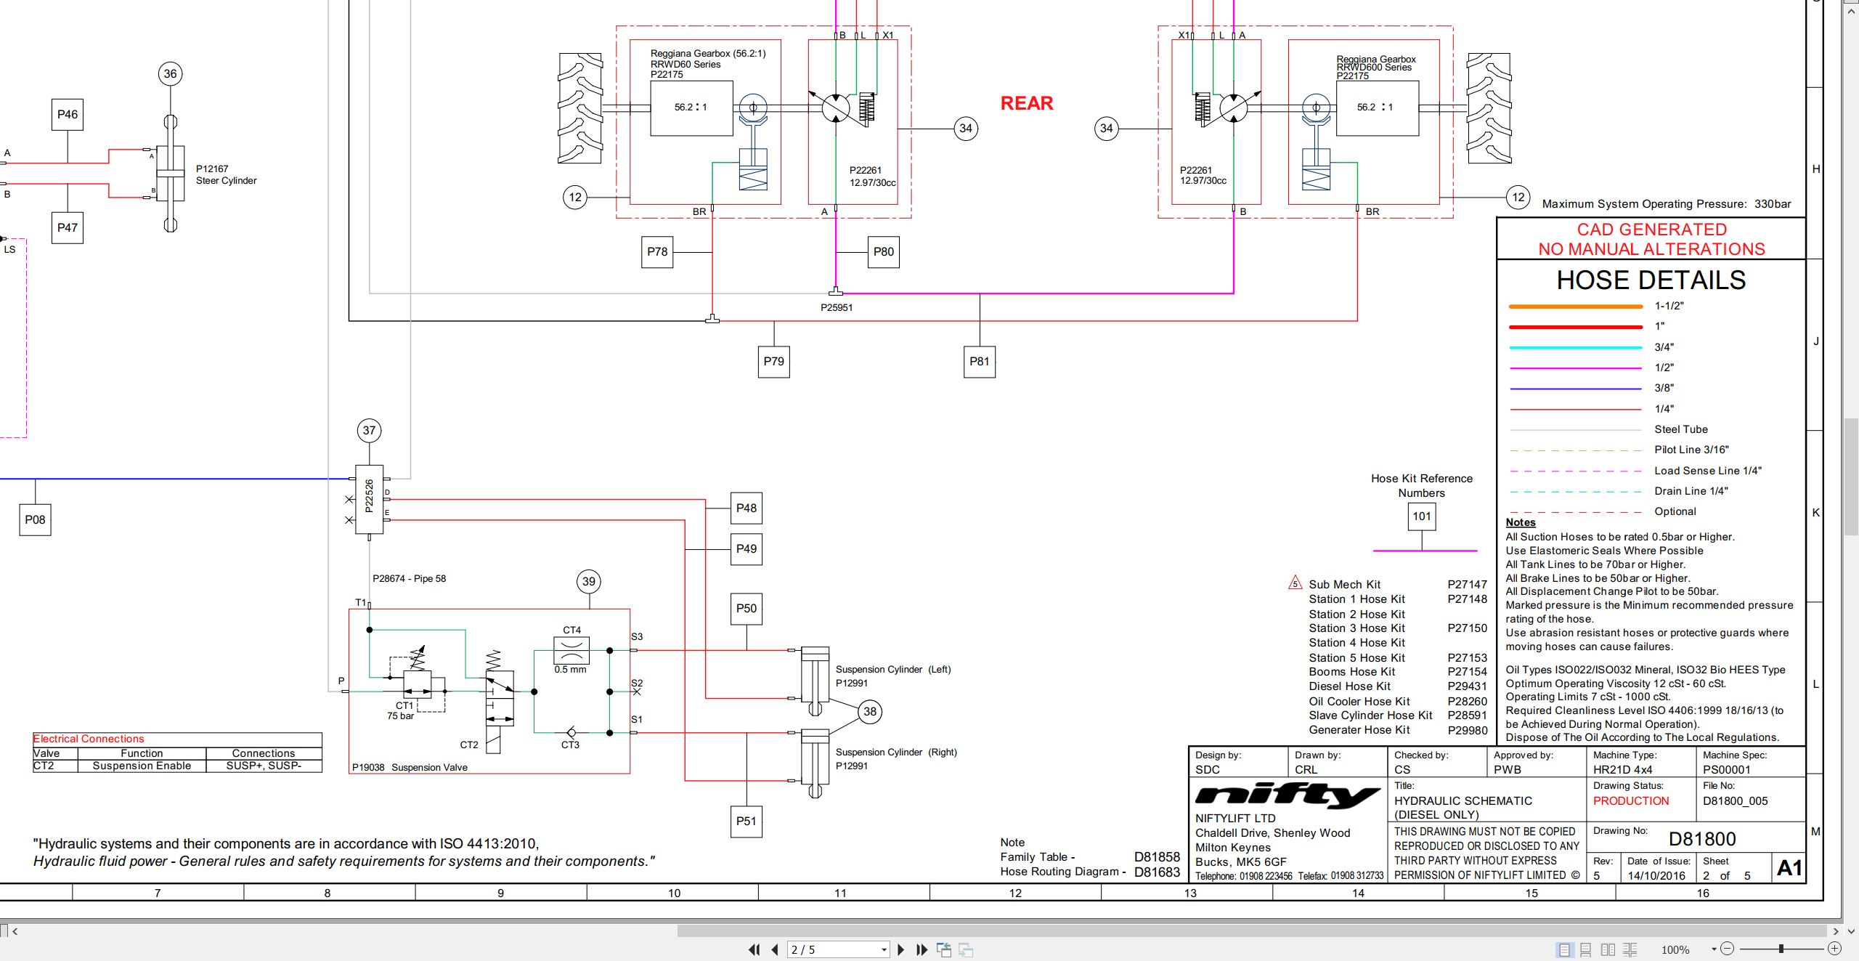Click the next view navigation icon
The height and width of the screenshot is (961, 1859).
[x=966, y=949]
